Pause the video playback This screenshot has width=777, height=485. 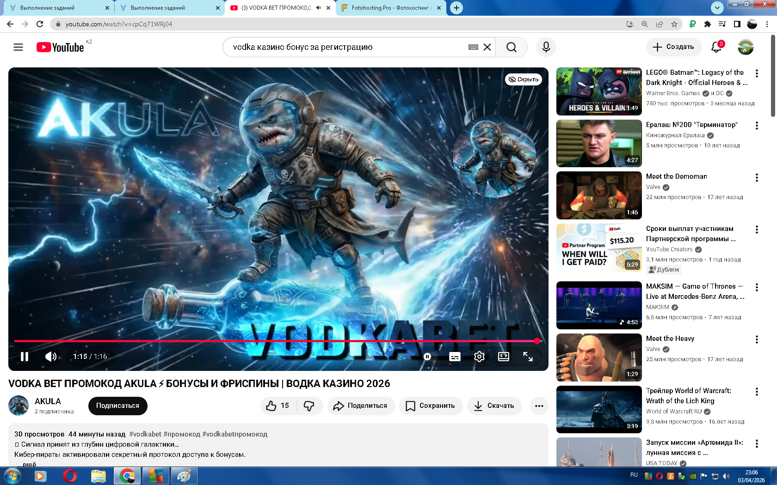[x=25, y=357]
